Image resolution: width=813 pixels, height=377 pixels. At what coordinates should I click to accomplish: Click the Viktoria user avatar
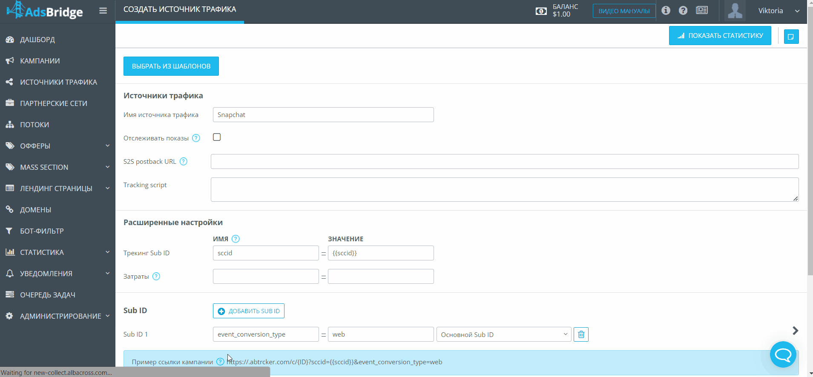click(x=735, y=11)
